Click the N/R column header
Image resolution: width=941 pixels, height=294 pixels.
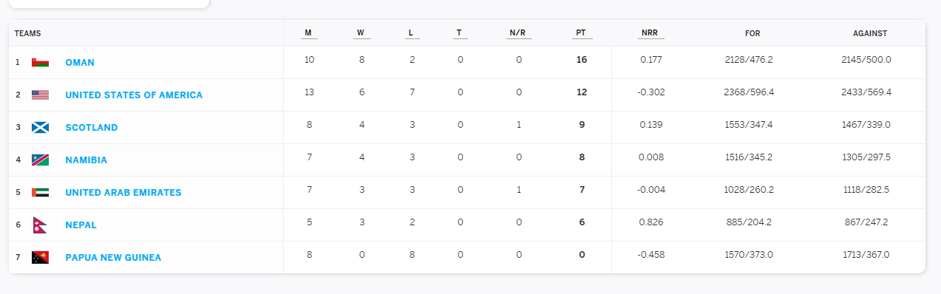point(517,33)
